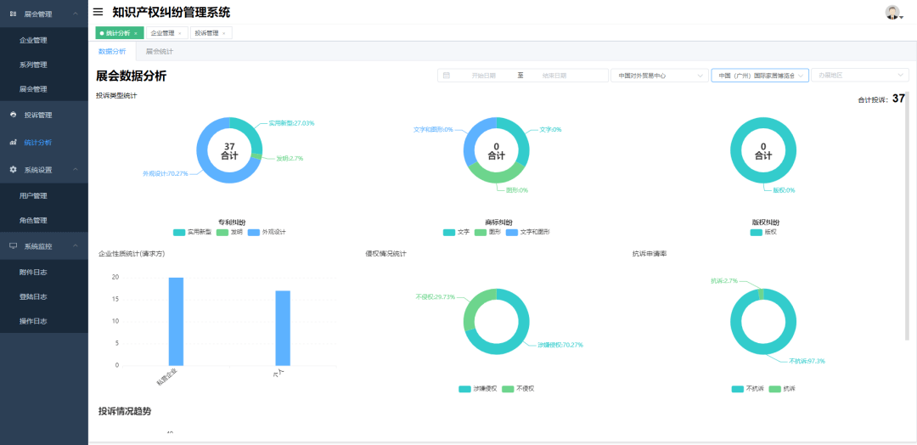The width and height of the screenshot is (917, 445).
Task: Click the calendar icon in the date range
Action: 447,76
